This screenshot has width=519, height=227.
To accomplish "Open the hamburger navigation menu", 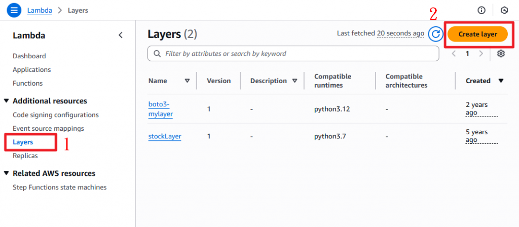I will pyautogui.click(x=14, y=10).
